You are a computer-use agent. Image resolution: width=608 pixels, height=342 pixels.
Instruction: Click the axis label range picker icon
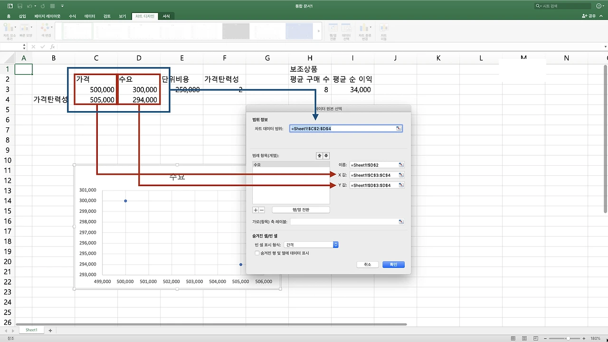(x=401, y=222)
